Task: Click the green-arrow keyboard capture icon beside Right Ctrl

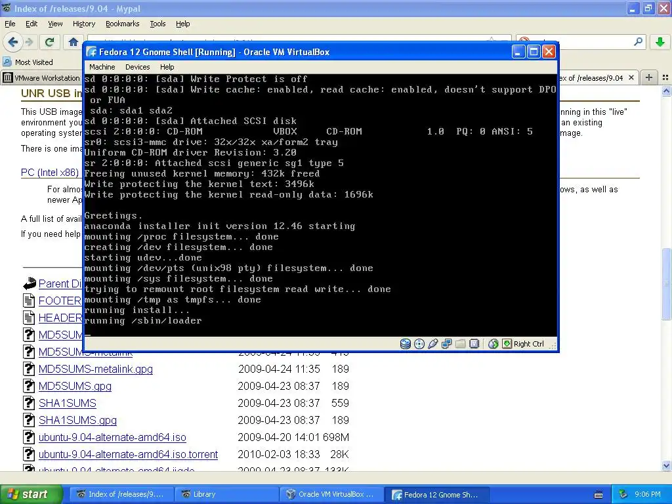Action: (507, 344)
